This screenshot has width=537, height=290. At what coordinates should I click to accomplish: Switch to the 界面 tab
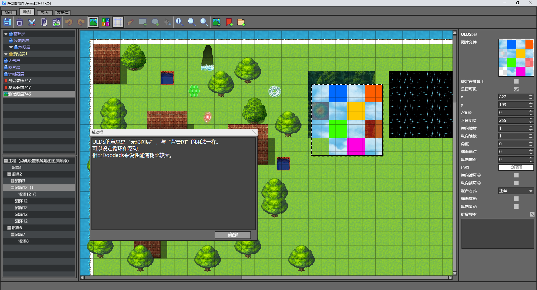pos(45,12)
